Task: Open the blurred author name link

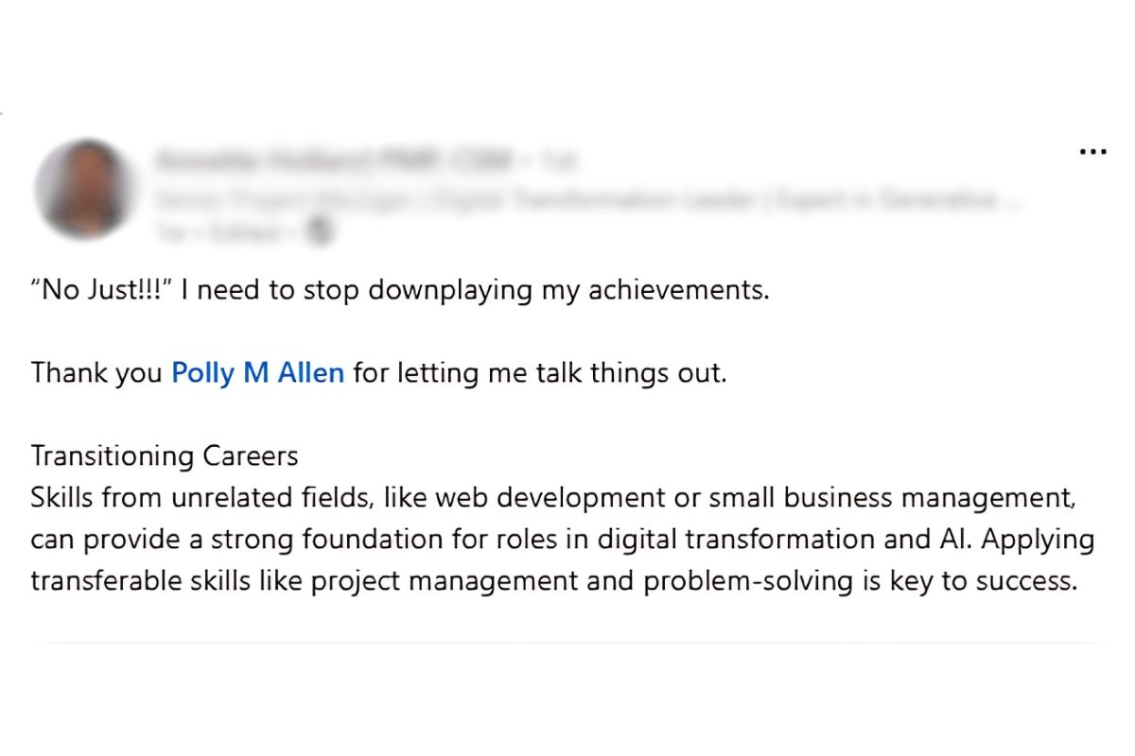Action: (x=332, y=162)
